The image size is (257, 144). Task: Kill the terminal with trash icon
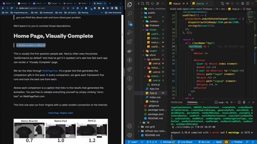click(x=244, y=102)
